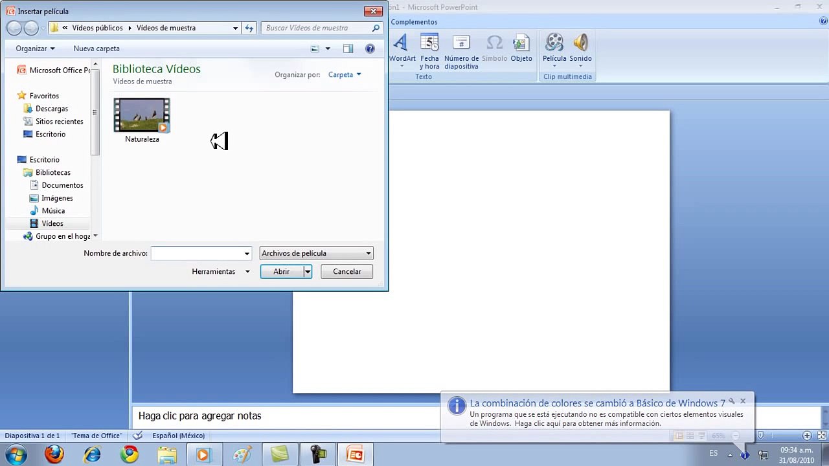Open the Herramientas dropdown

click(x=220, y=272)
